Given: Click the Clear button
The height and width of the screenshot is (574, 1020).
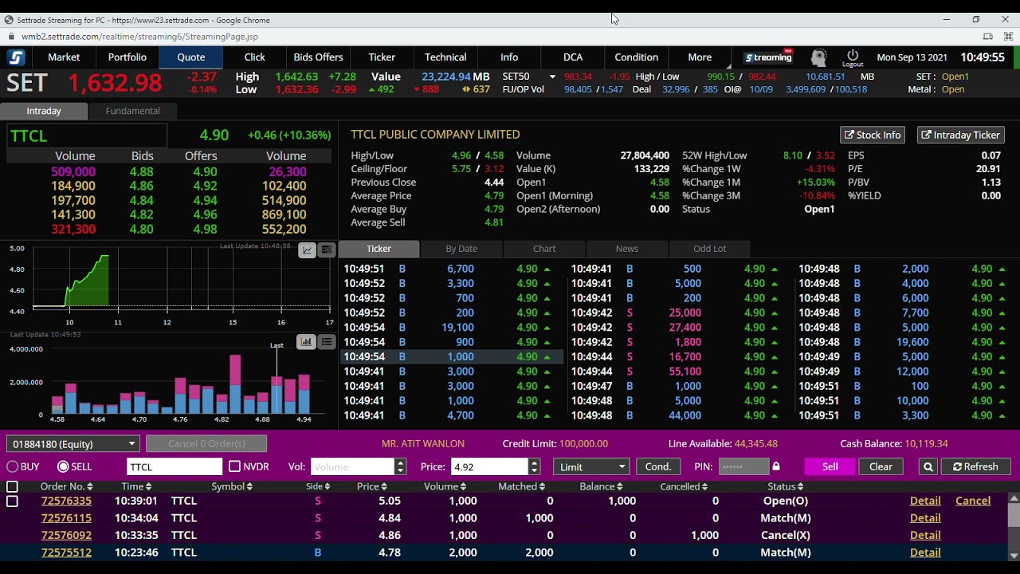Looking at the screenshot, I should tap(881, 467).
